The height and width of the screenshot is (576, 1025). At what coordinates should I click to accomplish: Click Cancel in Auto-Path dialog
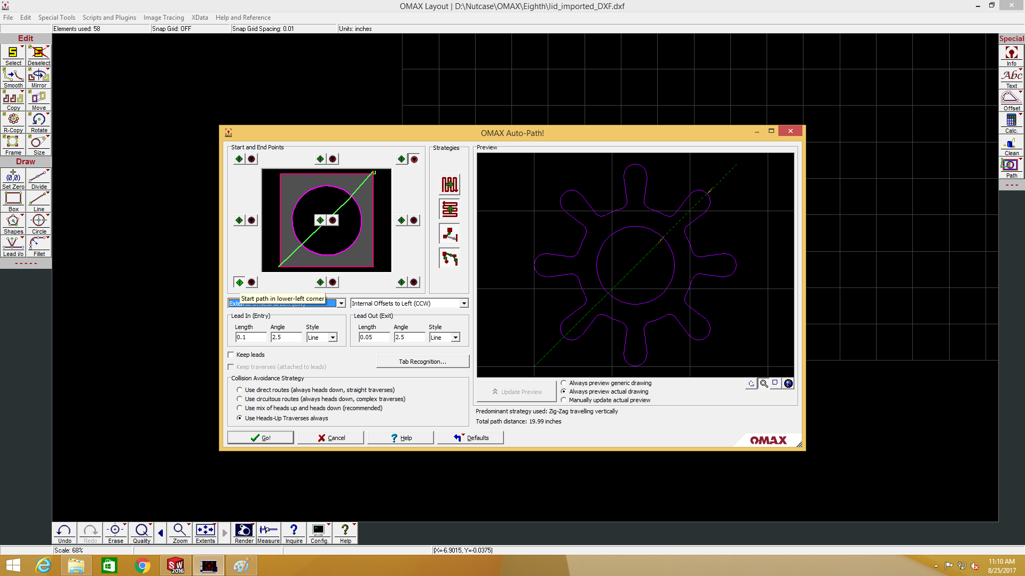[x=330, y=438]
